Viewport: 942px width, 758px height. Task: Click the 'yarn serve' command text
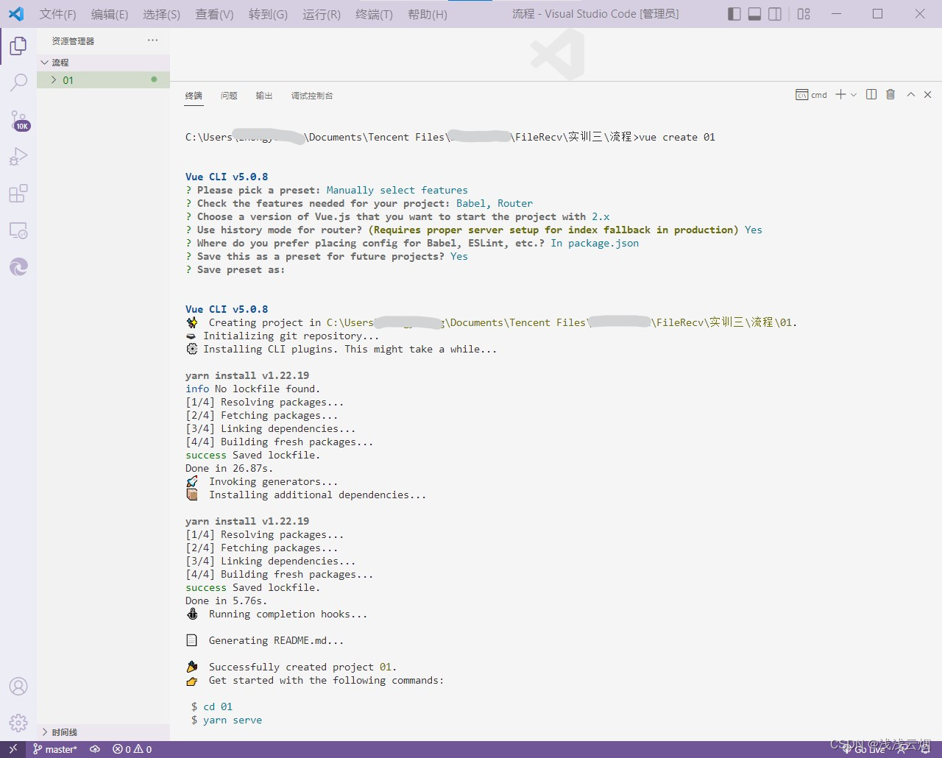click(x=233, y=720)
